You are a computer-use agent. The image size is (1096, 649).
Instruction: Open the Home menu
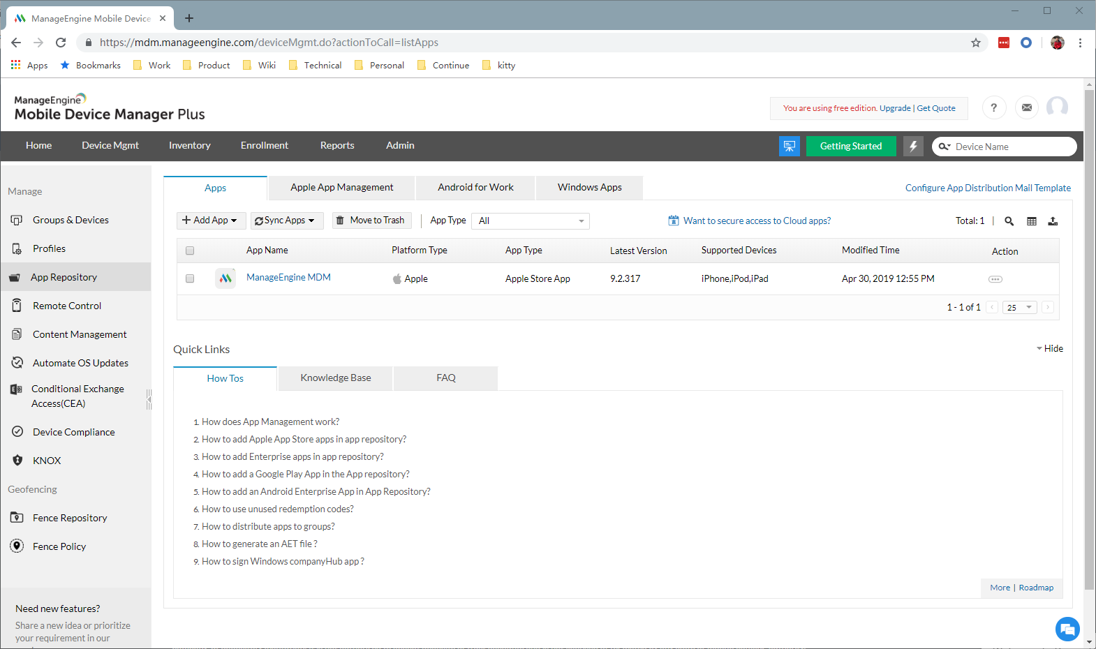tap(38, 145)
